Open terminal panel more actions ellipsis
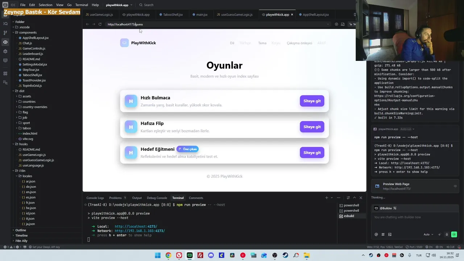 (x=339, y=198)
